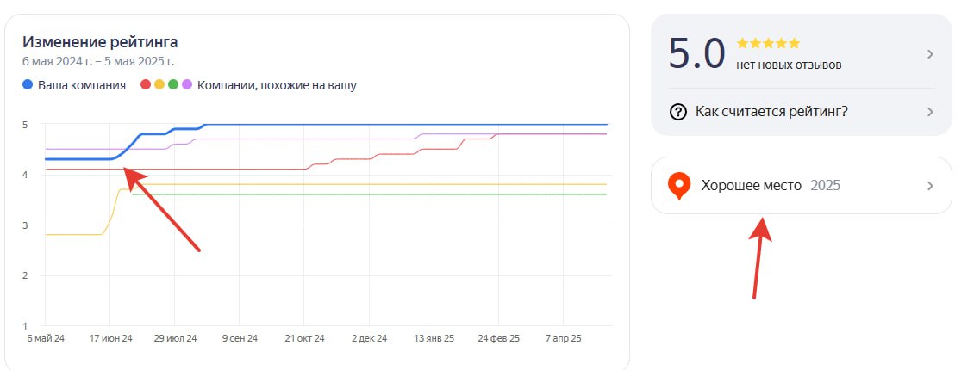Open the Хорошее место 2025 chevron
The image size is (980, 370).
coord(930,185)
